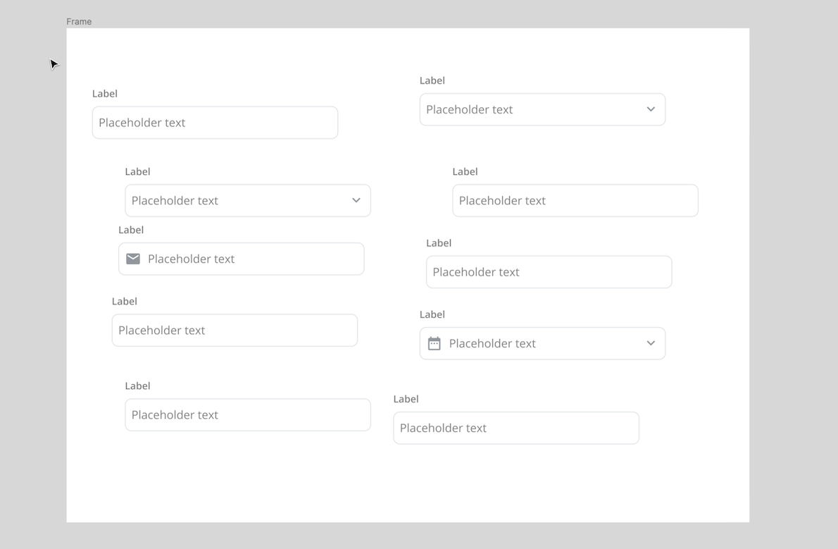Screen dimensions: 838x549
Task: Click placeholder text next to the calendar icon
Action: pos(492,344)
